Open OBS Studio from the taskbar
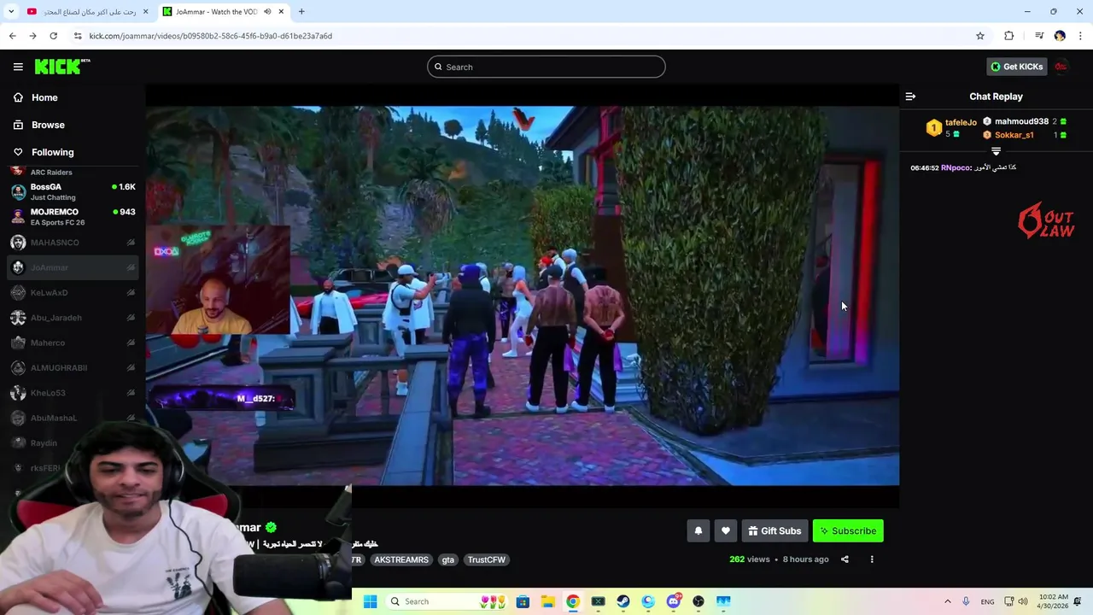 click(698, 601)
